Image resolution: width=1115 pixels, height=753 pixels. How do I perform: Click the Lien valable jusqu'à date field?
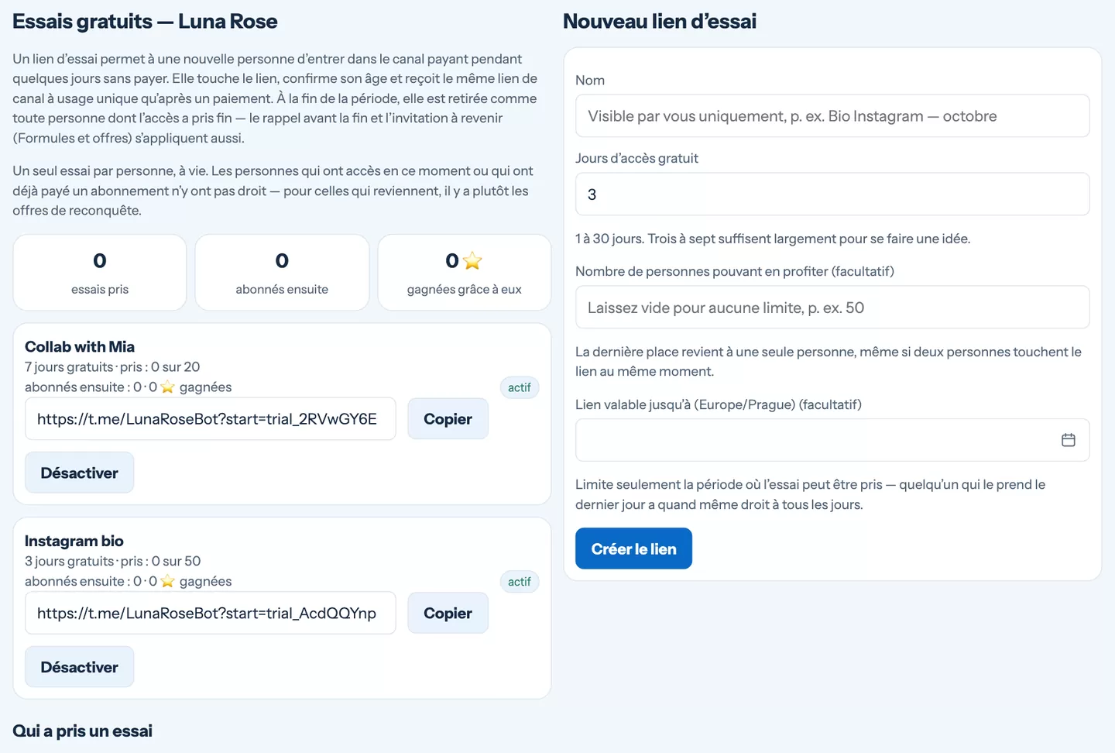pos(832,440)
